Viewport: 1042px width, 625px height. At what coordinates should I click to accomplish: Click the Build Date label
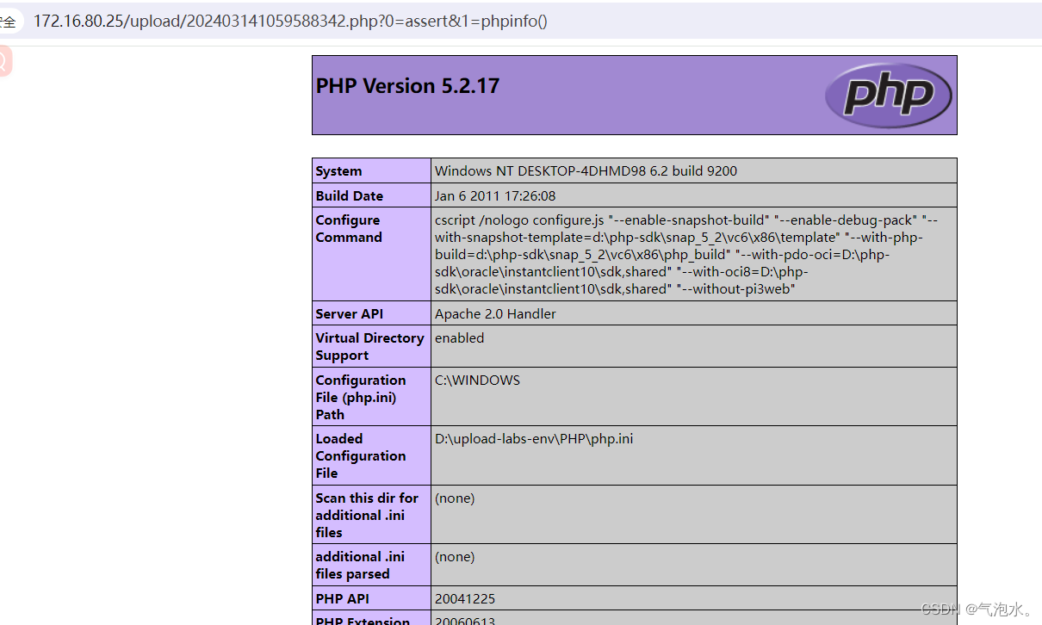[349, 195]
